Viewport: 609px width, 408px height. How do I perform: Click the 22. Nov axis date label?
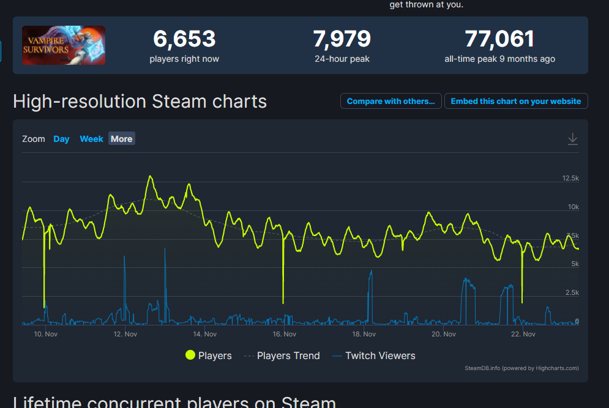pos(523,334)
